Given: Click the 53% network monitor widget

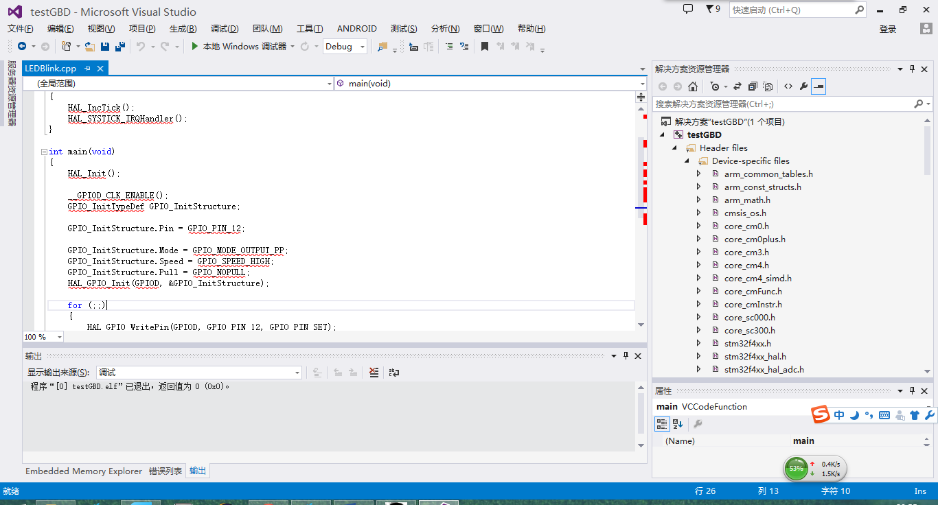Looking at the screenshot, I should click(815, 469).
